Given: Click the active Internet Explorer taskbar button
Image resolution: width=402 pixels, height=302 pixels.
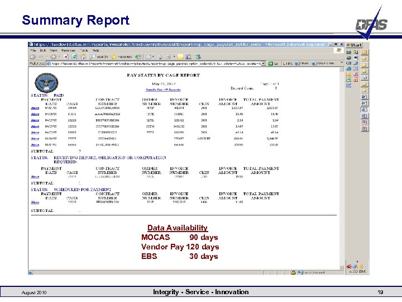Looking at the screenshot, I should (364, 110).
